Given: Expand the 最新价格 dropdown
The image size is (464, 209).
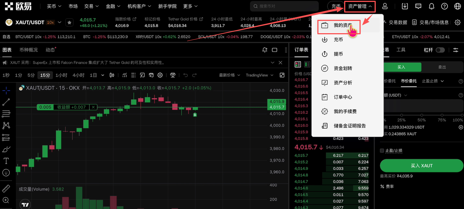Looking at the screenshot, I should (229, 75).
